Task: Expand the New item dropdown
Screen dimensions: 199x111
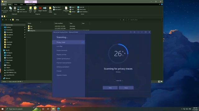Action: tap(57, 7)
